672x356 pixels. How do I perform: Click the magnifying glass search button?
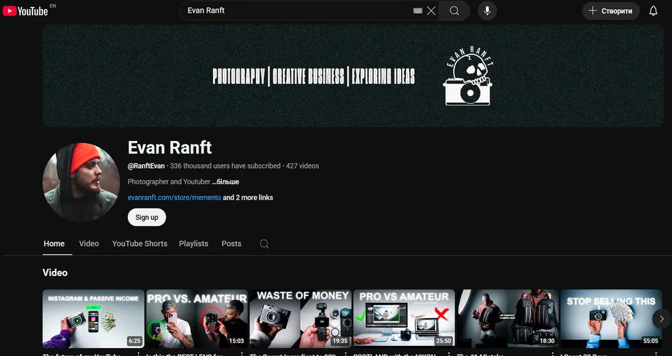tap(454, 11)
